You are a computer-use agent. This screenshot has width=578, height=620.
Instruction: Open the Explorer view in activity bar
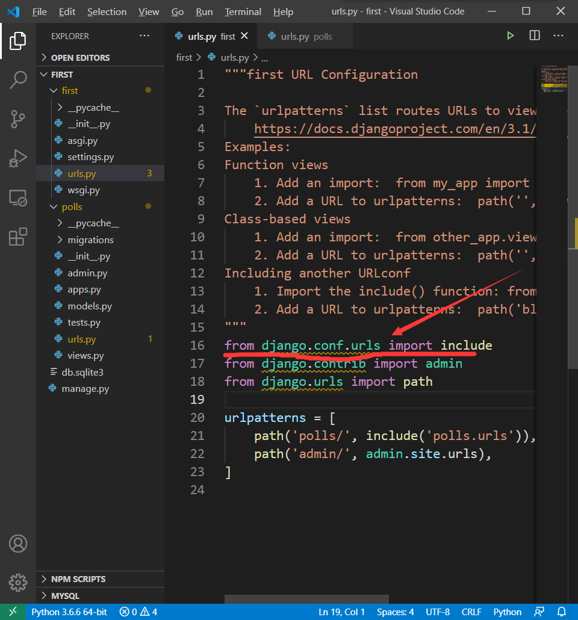click(18, 41)
